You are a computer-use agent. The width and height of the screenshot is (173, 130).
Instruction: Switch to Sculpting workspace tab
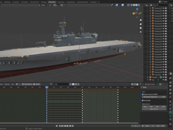point(15,2)
